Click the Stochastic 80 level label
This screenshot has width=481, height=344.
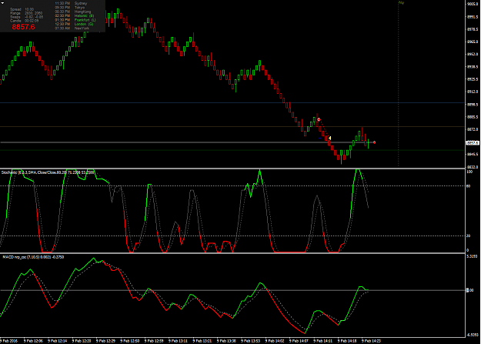pyautogui.click(x=469, y=186)
